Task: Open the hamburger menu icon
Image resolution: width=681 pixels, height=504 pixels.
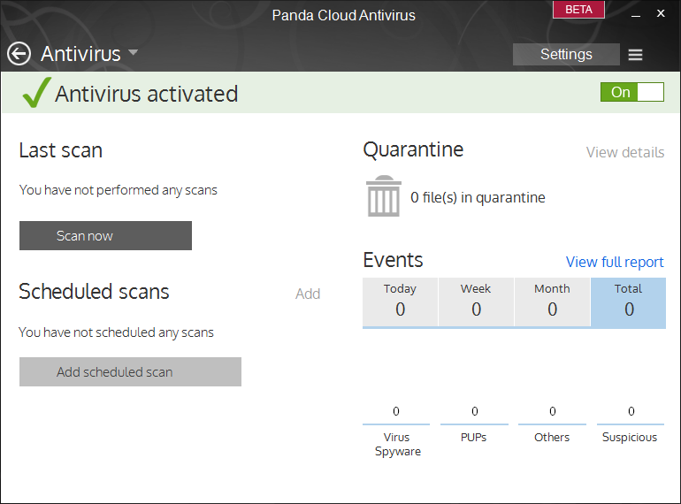Action: click(x=635, y=55)
